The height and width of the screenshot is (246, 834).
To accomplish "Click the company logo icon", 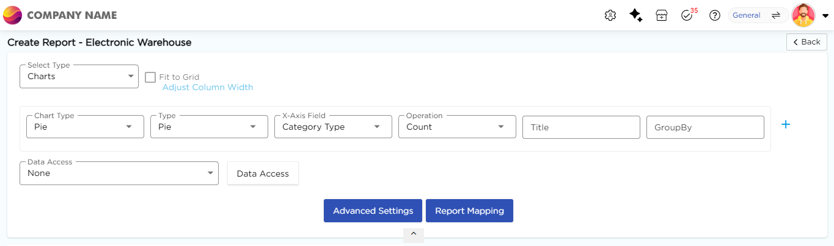I will pos(13,15).
